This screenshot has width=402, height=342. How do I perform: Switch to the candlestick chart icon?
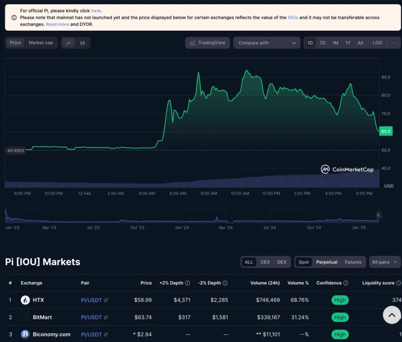tap(82, 43)
